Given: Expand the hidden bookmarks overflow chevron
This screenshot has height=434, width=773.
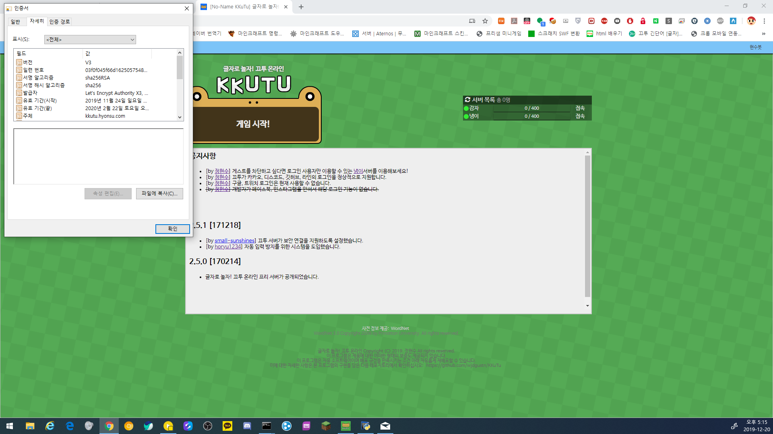Looking at the screenshot, I should coord(763,34).
